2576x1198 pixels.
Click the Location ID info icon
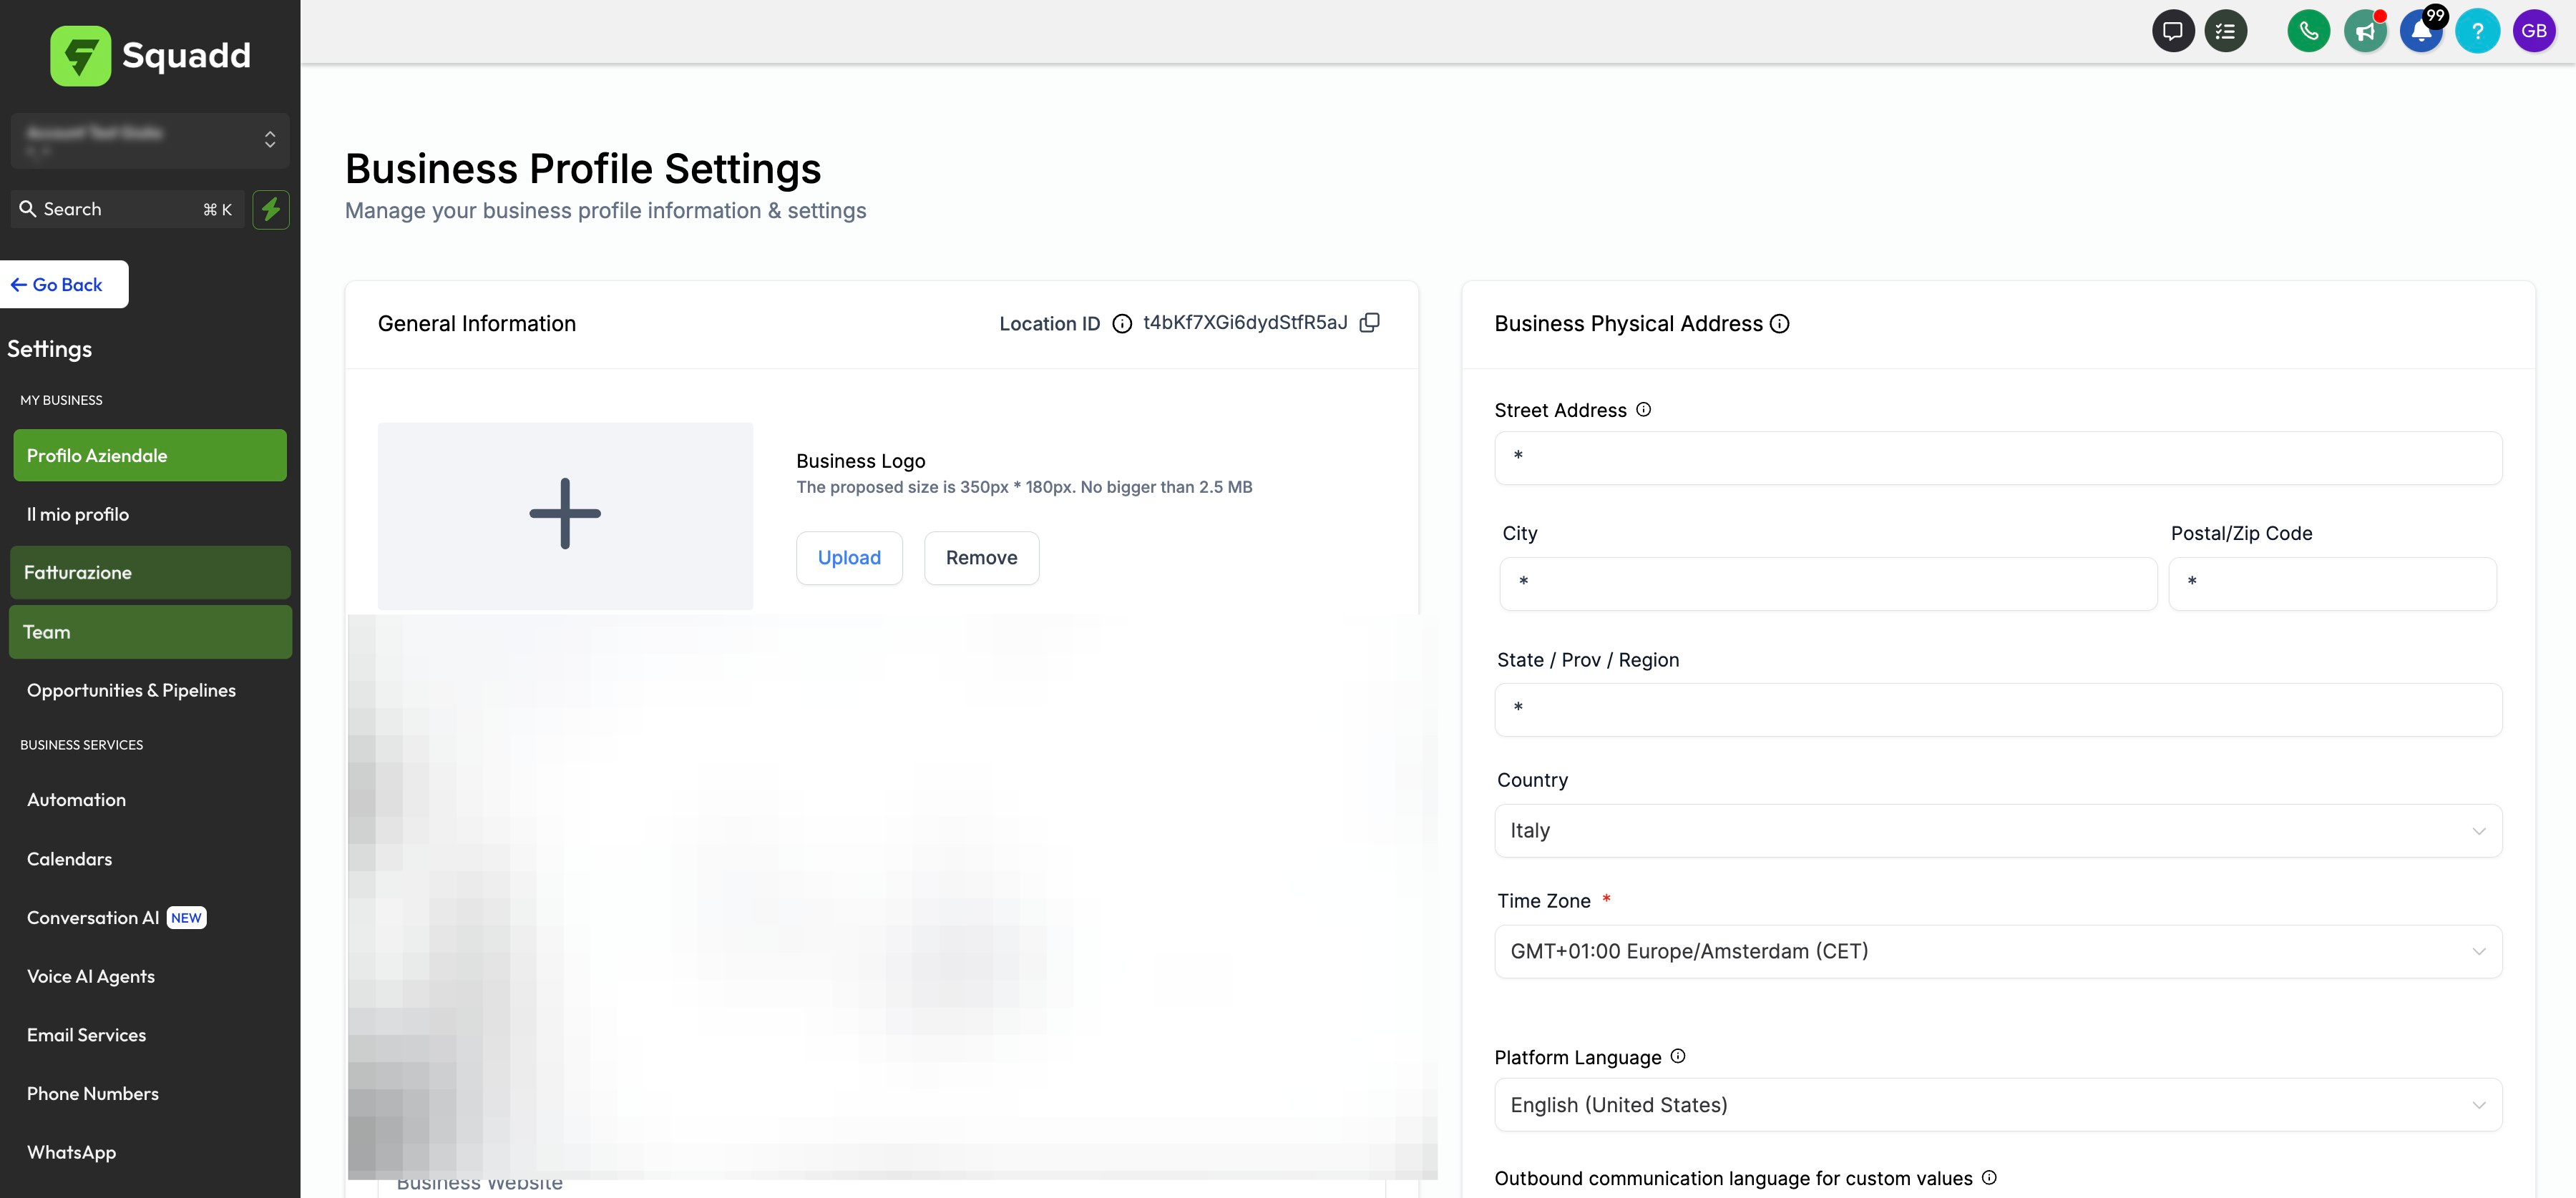coord(1122,324)
